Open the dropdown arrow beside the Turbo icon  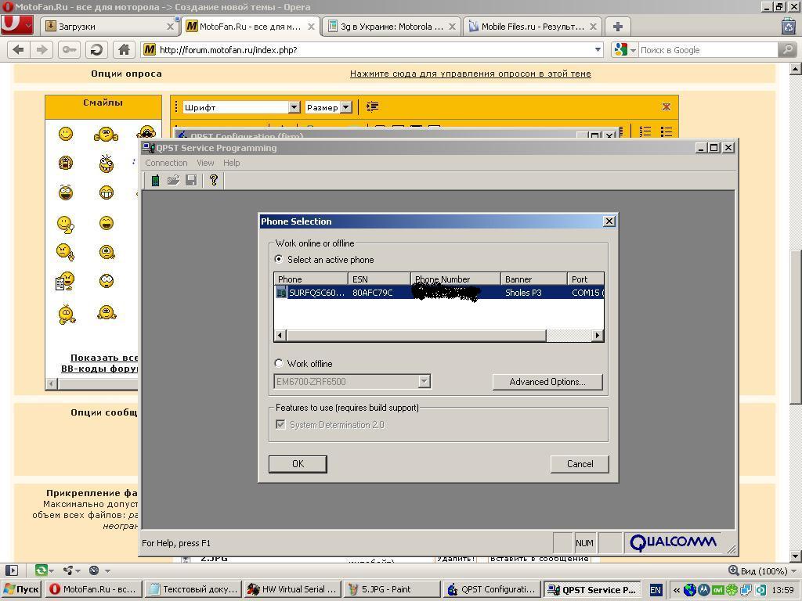click(x=107, y=570)
